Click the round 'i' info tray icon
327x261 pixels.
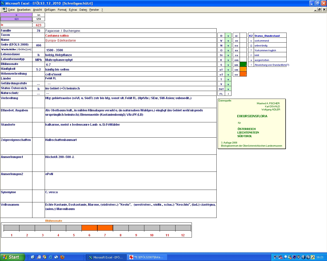303,257
